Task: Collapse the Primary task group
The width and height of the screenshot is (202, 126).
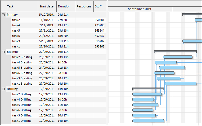Action: click(x=3, y=15)
